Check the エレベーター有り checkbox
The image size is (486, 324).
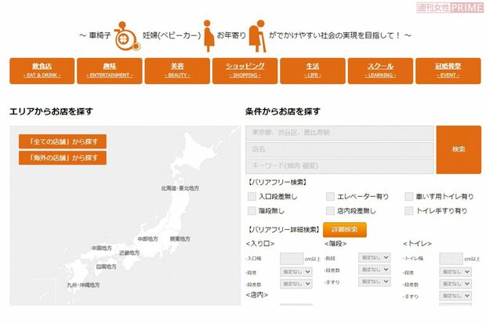pyautogui.click(x=331, y=196)
